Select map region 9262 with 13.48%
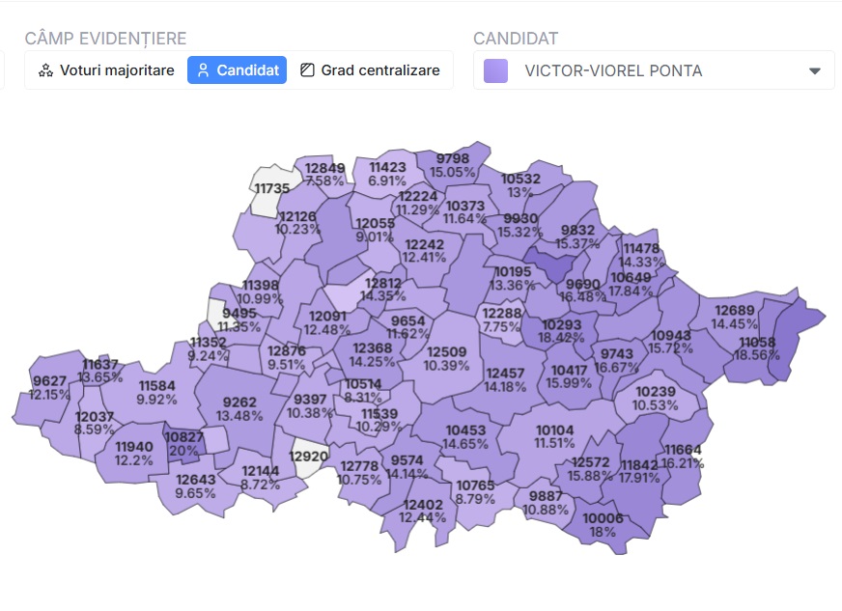842x611 pixels. (239, 409)
